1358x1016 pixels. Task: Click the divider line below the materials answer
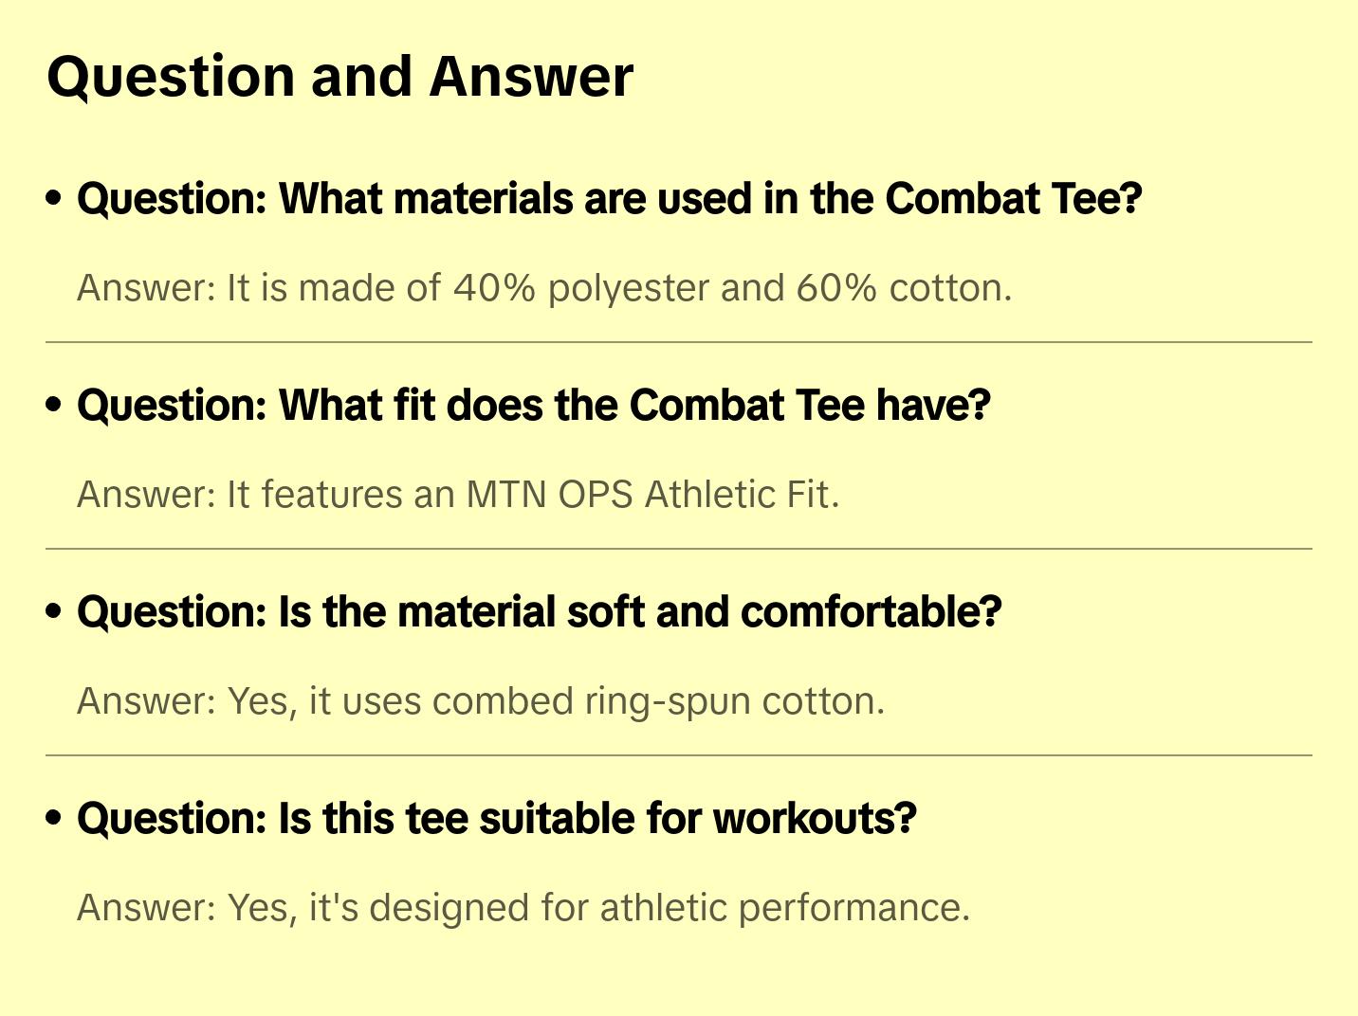click(x=678, y=342)
